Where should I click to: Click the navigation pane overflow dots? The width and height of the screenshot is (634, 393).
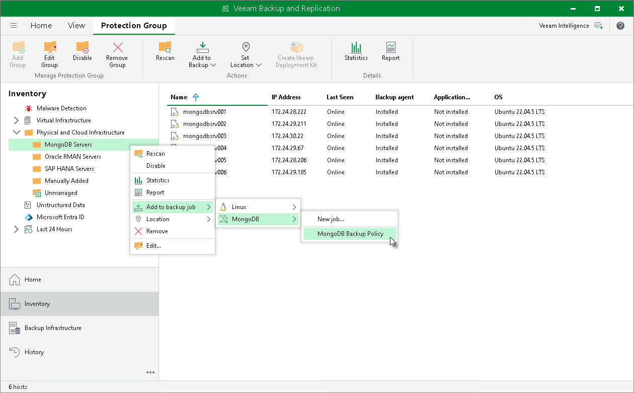[150, 372]
